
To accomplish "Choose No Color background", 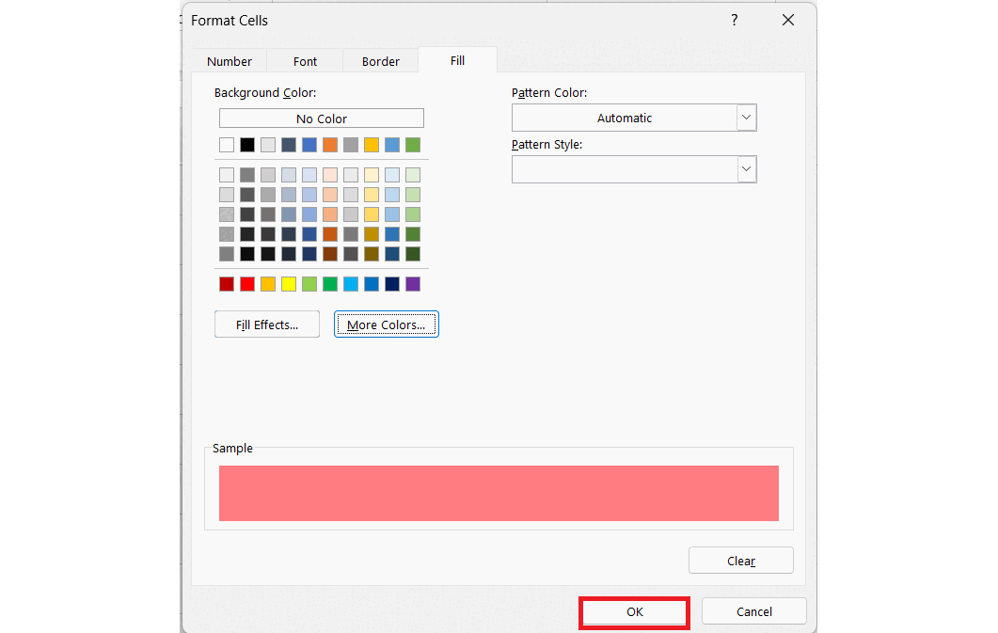I will [x=322, y=119].
